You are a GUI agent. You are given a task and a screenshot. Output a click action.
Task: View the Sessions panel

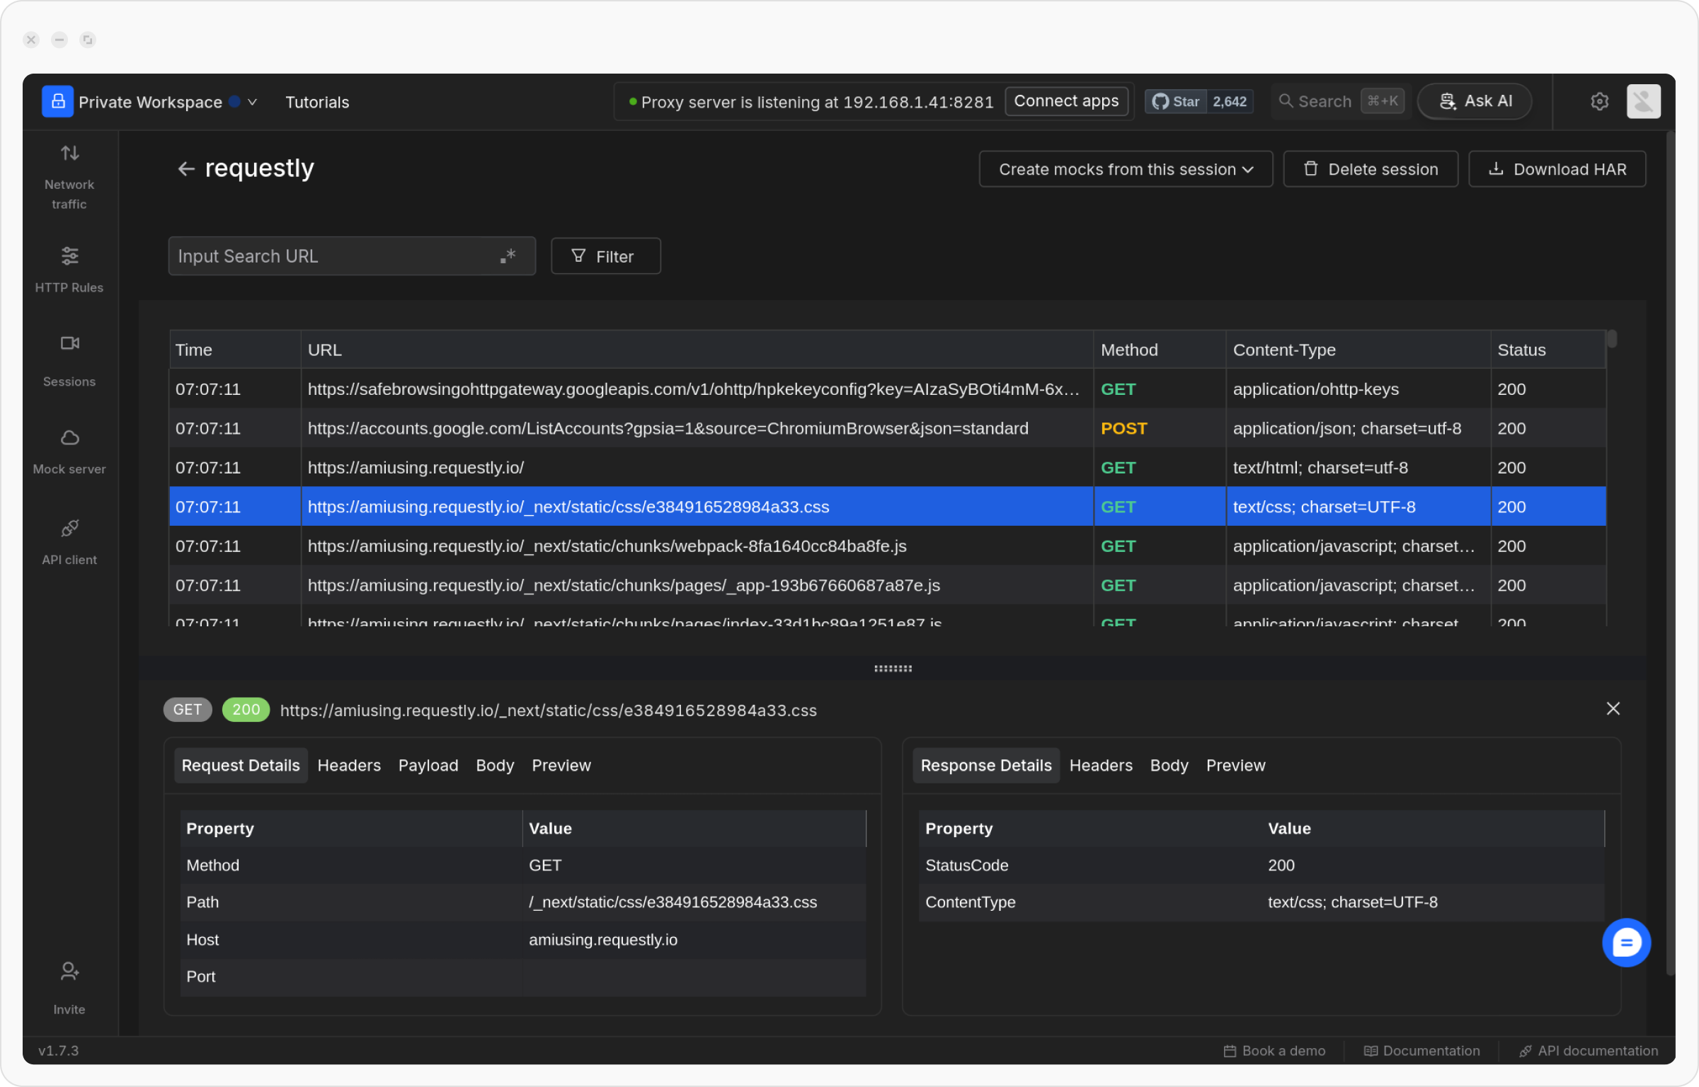69,360
